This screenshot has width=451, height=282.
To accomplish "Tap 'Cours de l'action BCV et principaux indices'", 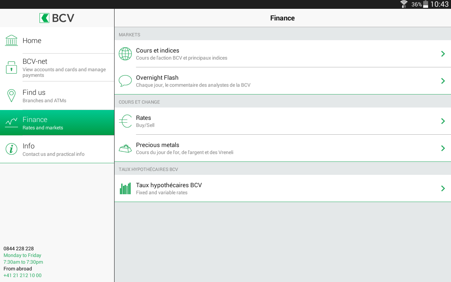I will tap(181, 58).
